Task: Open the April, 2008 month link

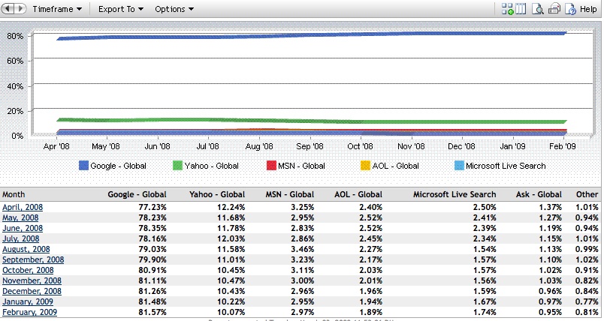Action: [x=23, y=207]
